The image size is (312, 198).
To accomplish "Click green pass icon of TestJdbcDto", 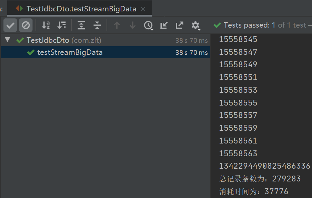I will pyautogui.click(x=20, y=40).
